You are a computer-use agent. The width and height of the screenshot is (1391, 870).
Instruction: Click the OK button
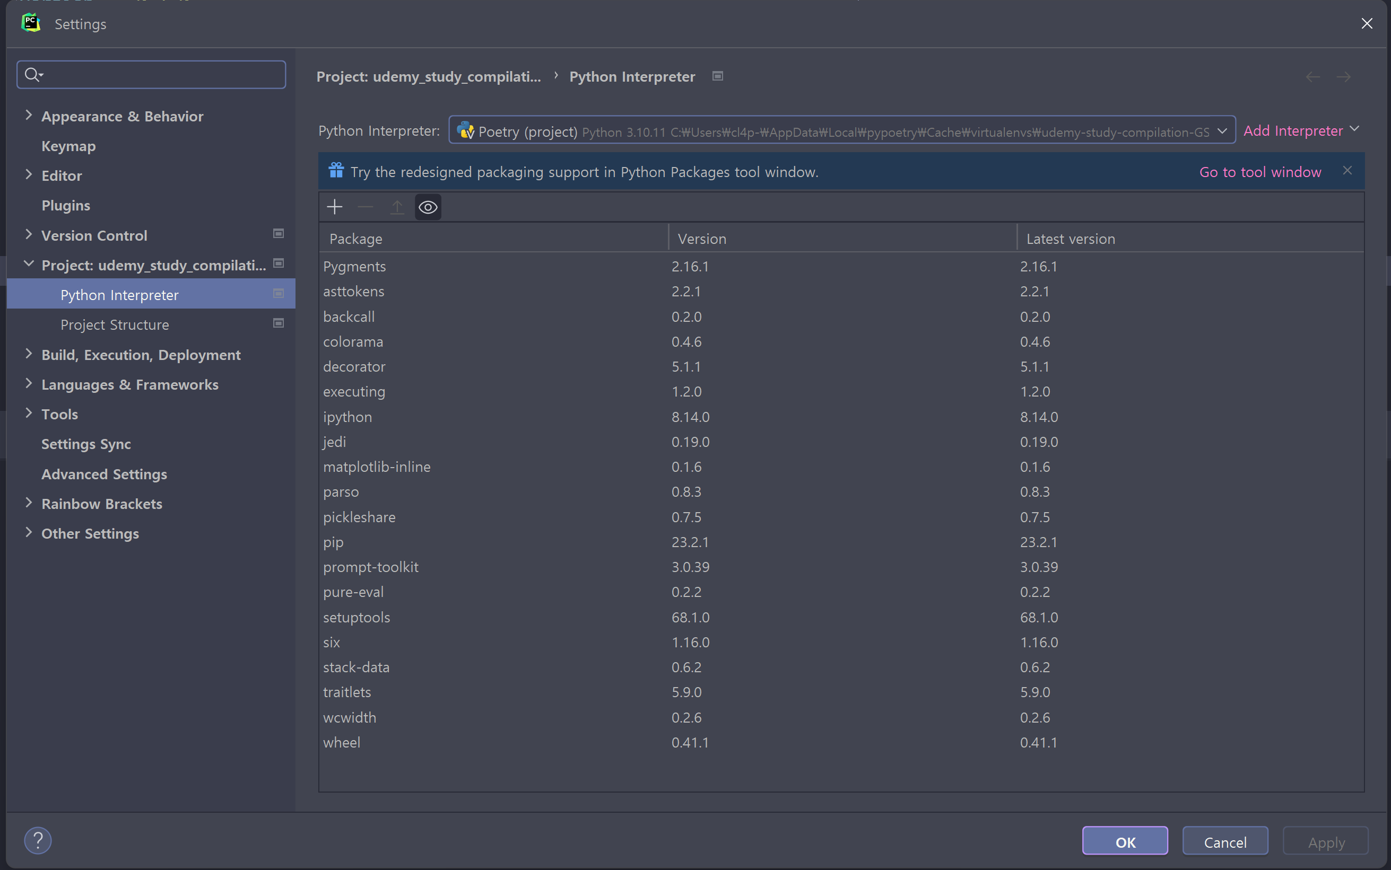click(1125, 841)
